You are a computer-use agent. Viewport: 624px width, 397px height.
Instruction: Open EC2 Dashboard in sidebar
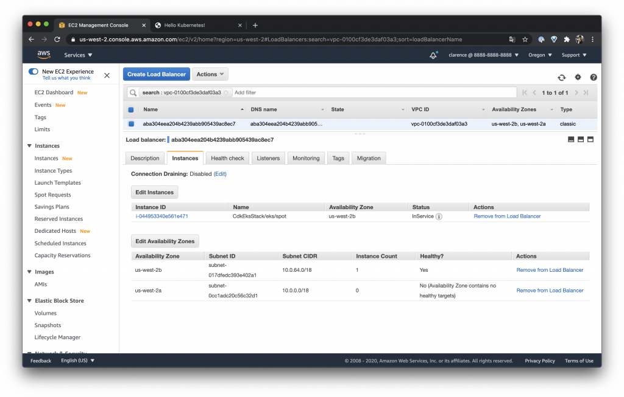pos(54,92)
